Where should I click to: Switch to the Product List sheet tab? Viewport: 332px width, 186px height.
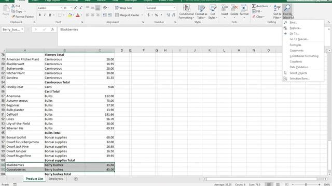click(x=34, y=179)
